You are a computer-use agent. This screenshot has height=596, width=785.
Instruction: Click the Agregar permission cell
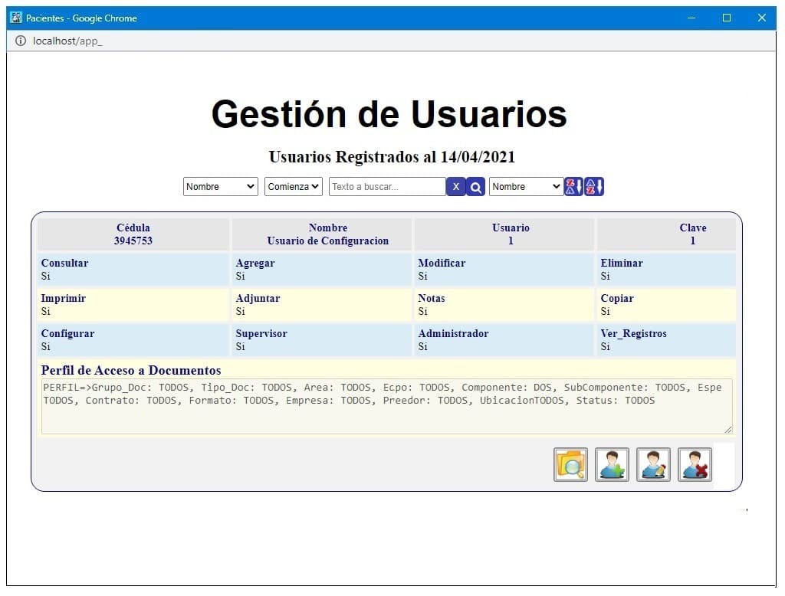[x=322, y=269]
